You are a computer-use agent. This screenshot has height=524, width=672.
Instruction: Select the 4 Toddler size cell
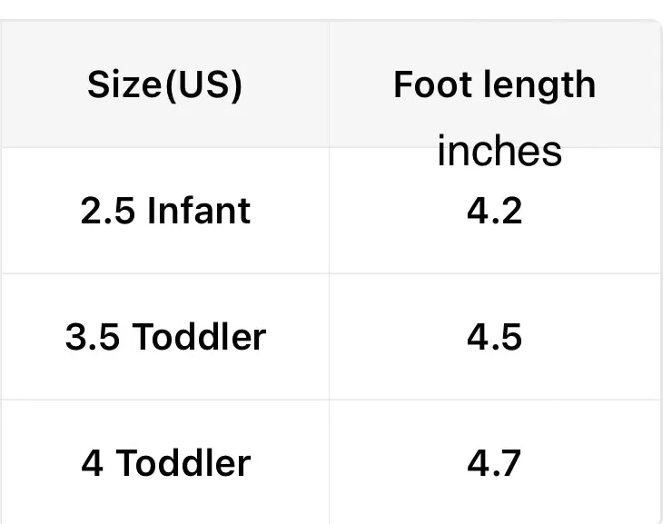pyautogui.click(x=165, y=463)
